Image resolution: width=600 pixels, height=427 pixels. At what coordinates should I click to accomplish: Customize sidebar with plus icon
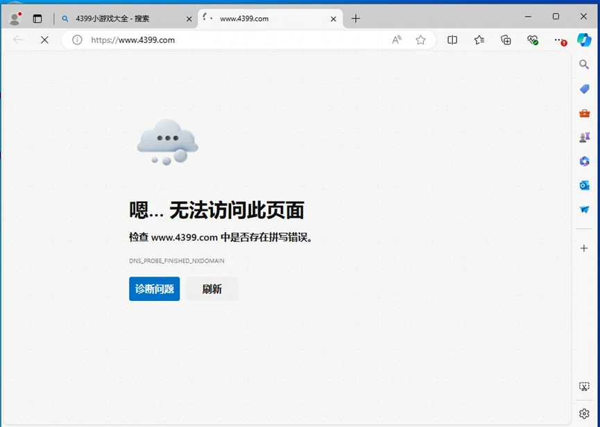click(584, 248)
